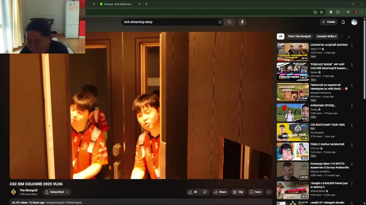Viewport: 366px width, 205px height.
Task: Save the video to a playlist
Action: pos(255,192)
